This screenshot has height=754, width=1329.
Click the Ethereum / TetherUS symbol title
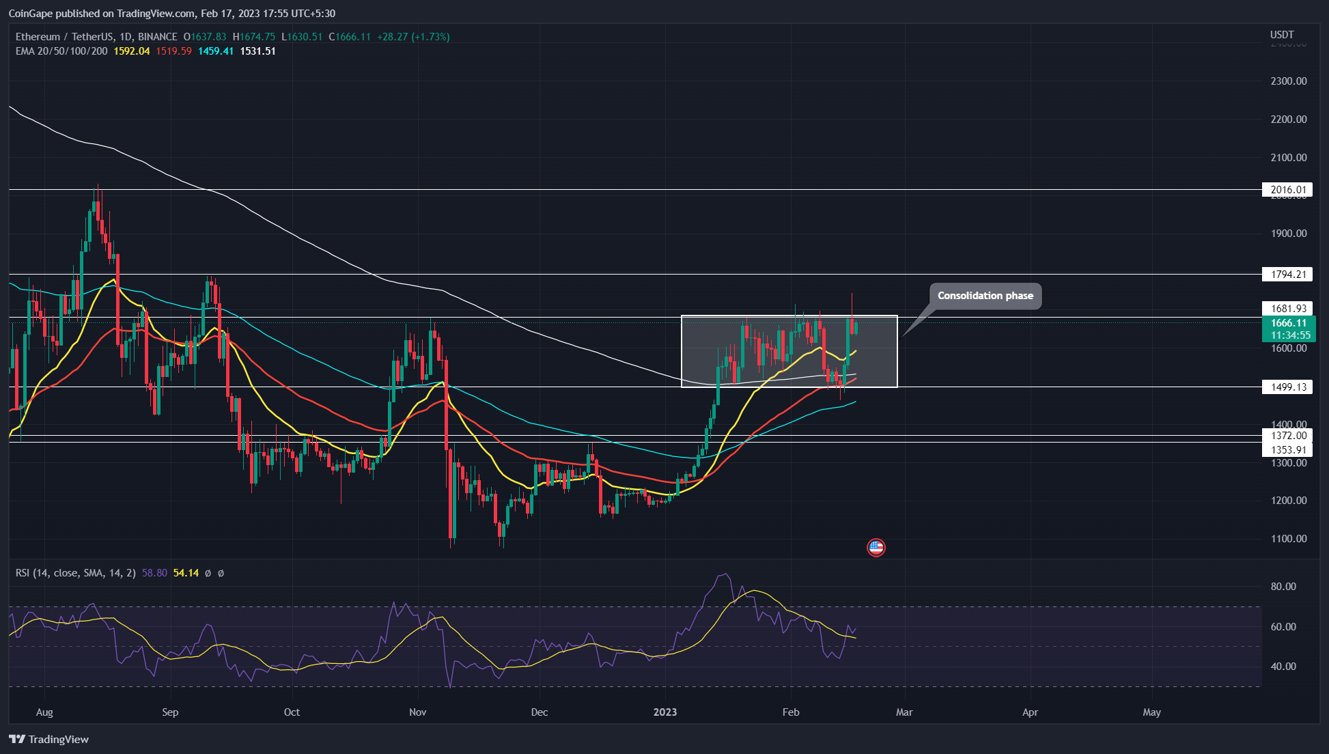point(96,37)
